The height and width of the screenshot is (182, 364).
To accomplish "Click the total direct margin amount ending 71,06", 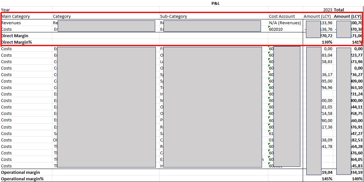I will [x=357, y=36].
